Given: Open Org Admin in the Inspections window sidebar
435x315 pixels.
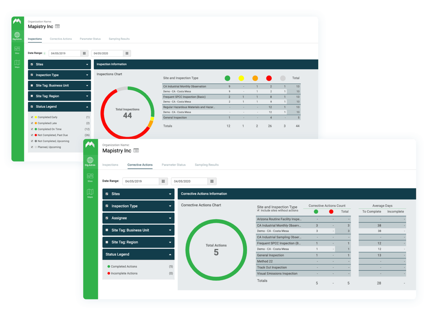Looking at the screenshot, I should coord(17,36).
